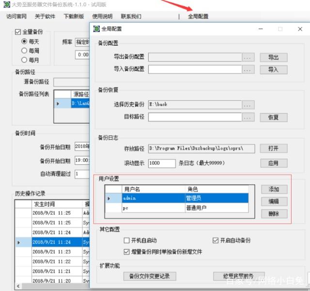
Task: Click the 发生时间 column header
Action: pyautogui.click(x=57, y=204)
